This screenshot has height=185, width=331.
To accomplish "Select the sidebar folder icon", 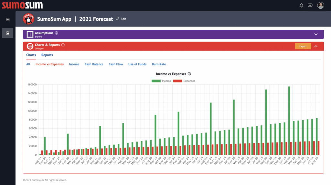I will click(x=7, y=33).
